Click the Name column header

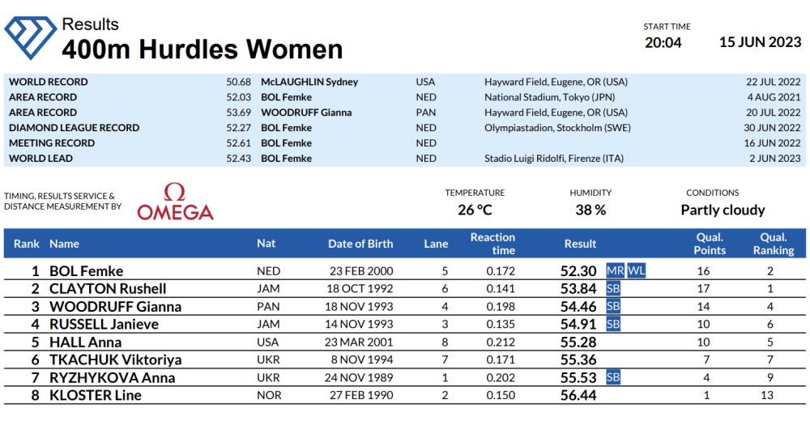64,244
